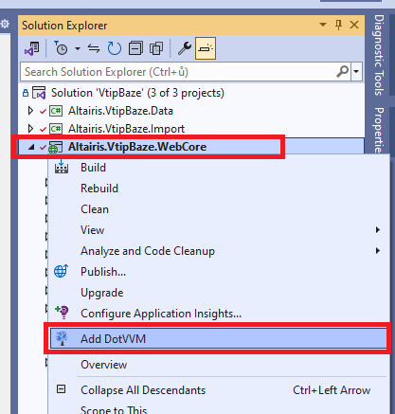
Task: Click the solution lock status icon
Action: click(26, 93)
